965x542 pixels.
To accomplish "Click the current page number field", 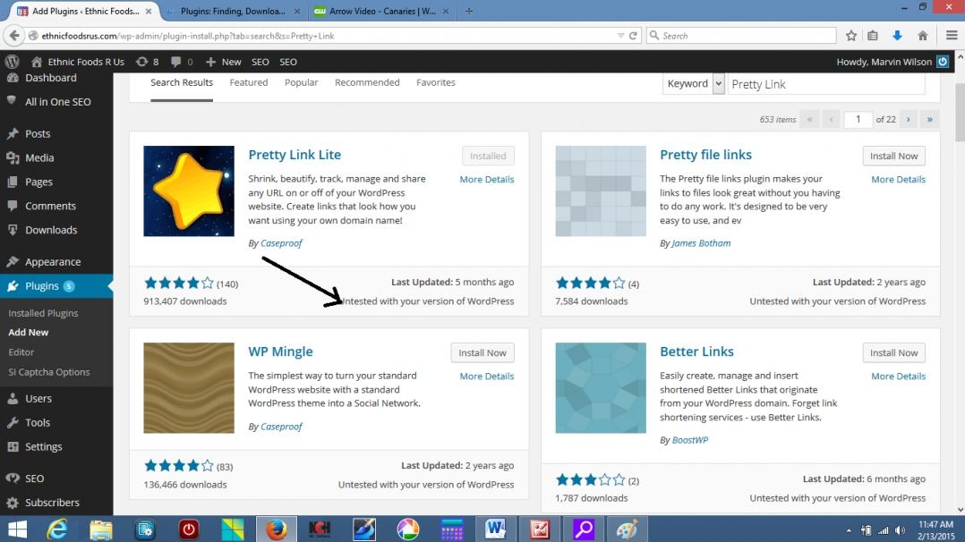I will click(x=858, y=119).
